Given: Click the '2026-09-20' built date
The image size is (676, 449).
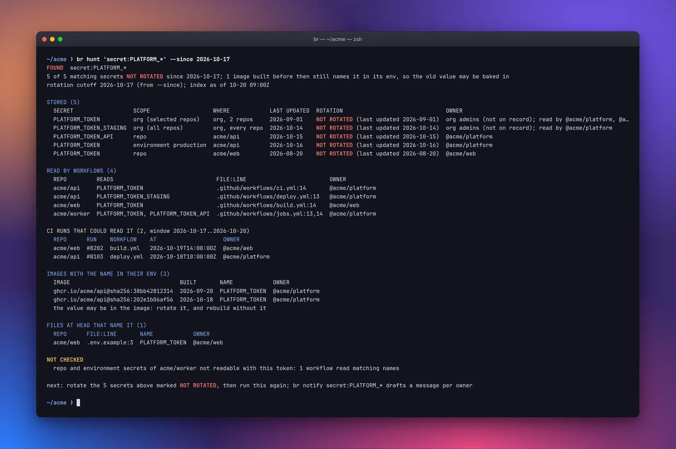Looking at the screenshot, I should click(196, 291).
